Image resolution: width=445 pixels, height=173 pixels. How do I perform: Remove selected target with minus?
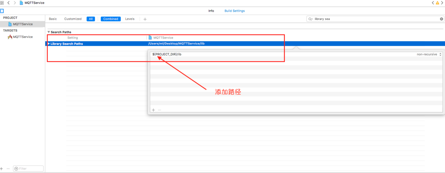8,168
